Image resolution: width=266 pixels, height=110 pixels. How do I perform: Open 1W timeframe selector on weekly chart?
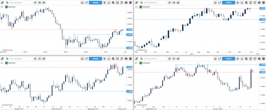click(x=174, y=3)
